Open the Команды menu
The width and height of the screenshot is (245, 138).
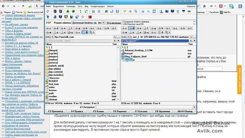71,7
